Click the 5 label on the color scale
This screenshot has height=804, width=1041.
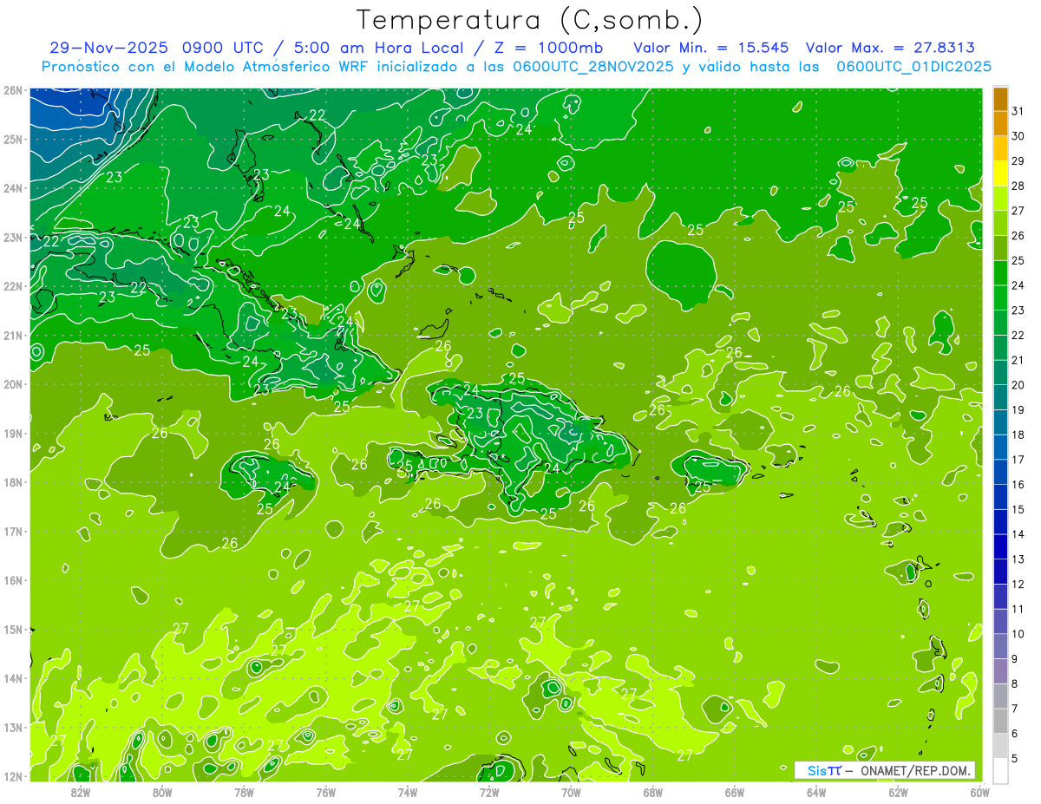[1015, 759]
